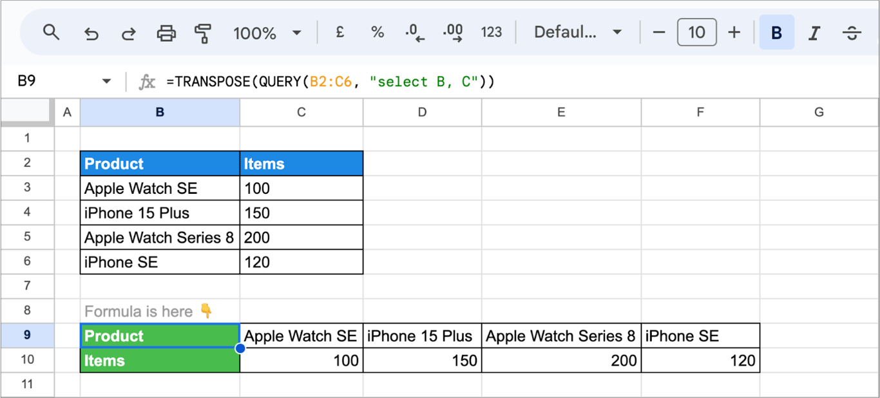Select row 10 header
This screenshot has width=880, height=398.
27,359
